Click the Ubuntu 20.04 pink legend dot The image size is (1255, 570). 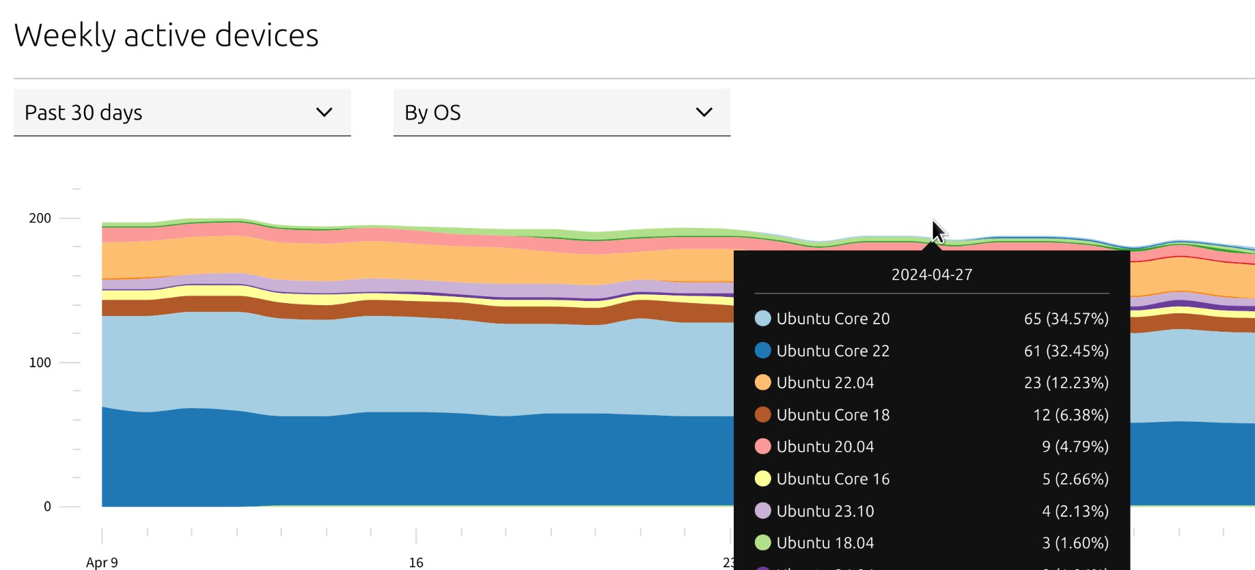762,446
